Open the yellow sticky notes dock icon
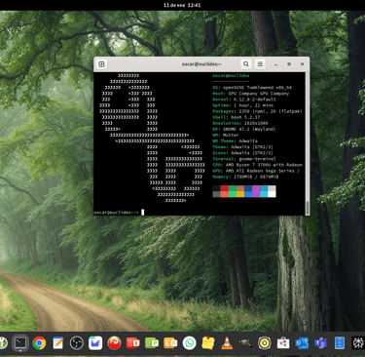Viewport: 365px width, 357px height. pos(208,342)
